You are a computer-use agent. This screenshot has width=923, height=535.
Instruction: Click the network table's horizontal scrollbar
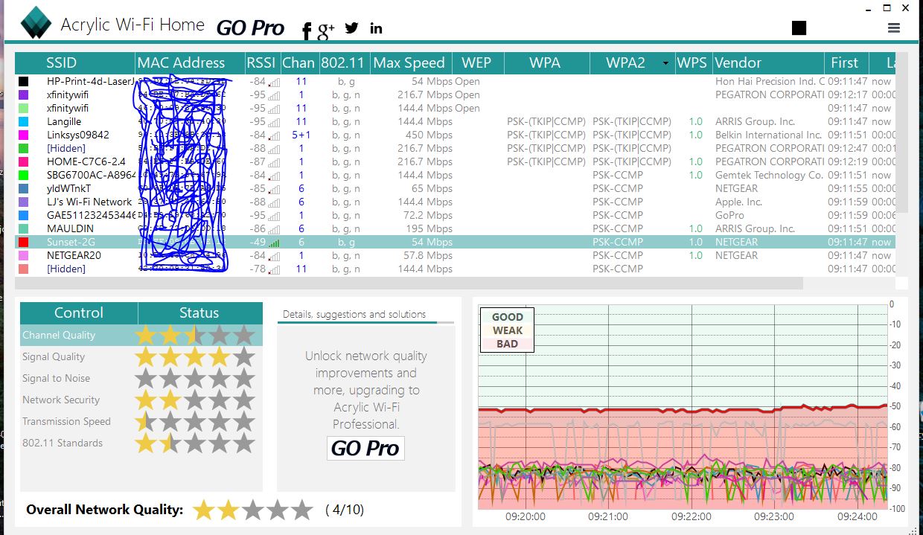409,283
